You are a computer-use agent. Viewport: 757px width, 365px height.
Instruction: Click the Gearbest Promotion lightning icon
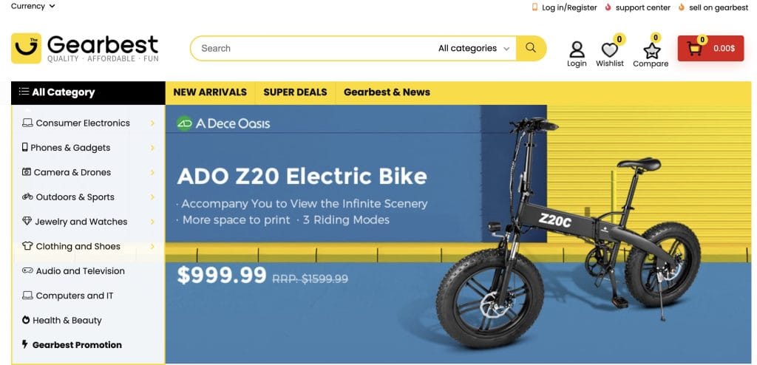click(25, 344)
